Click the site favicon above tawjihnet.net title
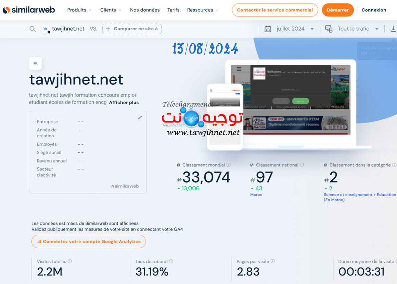Viewport: 397px width, 284px height. (x=35, y=63)
